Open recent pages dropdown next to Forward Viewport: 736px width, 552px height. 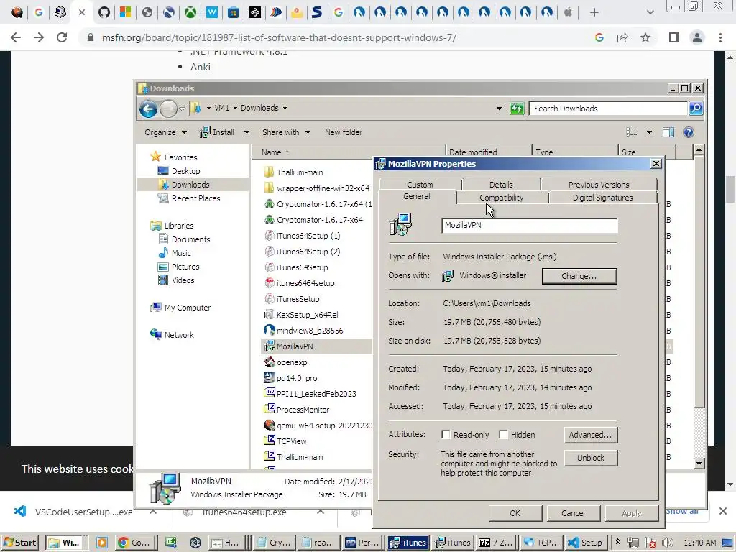182,109
